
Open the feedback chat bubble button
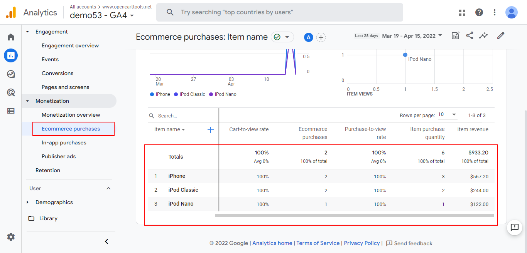[x=515, y=227]
